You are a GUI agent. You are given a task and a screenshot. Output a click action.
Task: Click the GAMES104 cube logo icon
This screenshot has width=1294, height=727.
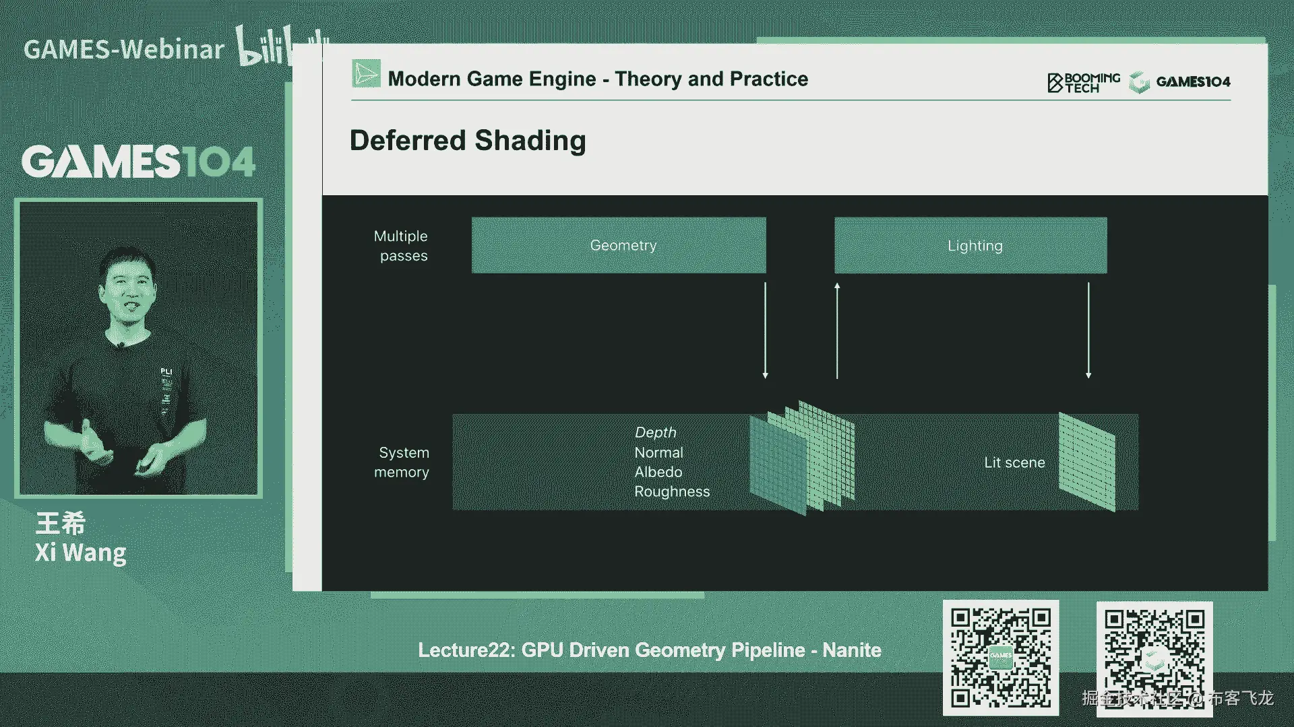coord(1139,82)
